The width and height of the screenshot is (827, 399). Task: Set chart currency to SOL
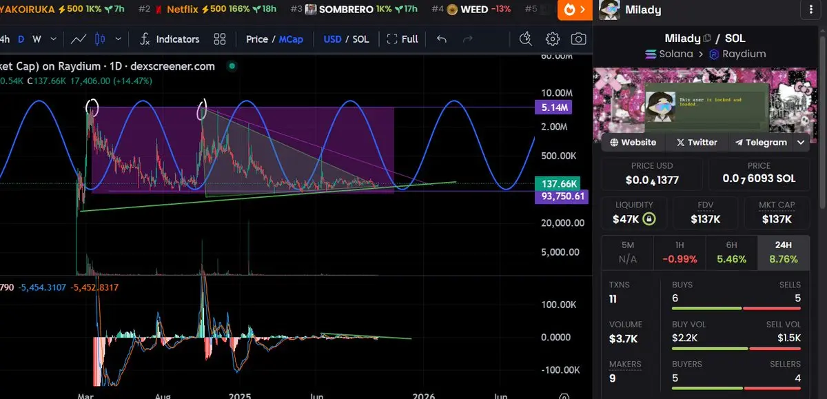[361, 39]
